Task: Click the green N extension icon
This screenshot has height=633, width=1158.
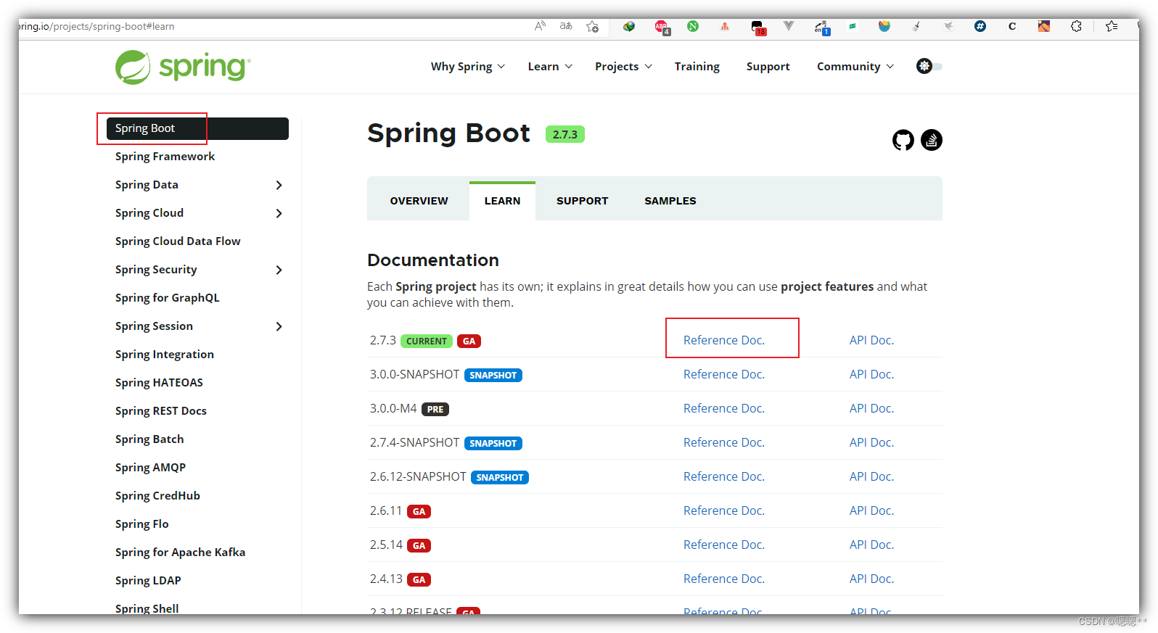Action: pyautogui.click(x=693, y=26)
